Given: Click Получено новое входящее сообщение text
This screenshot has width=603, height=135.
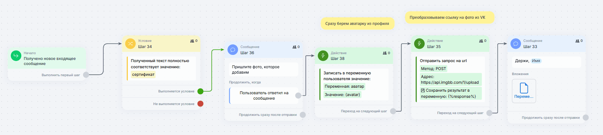Looking at the screenshot, I should [50, 61].
